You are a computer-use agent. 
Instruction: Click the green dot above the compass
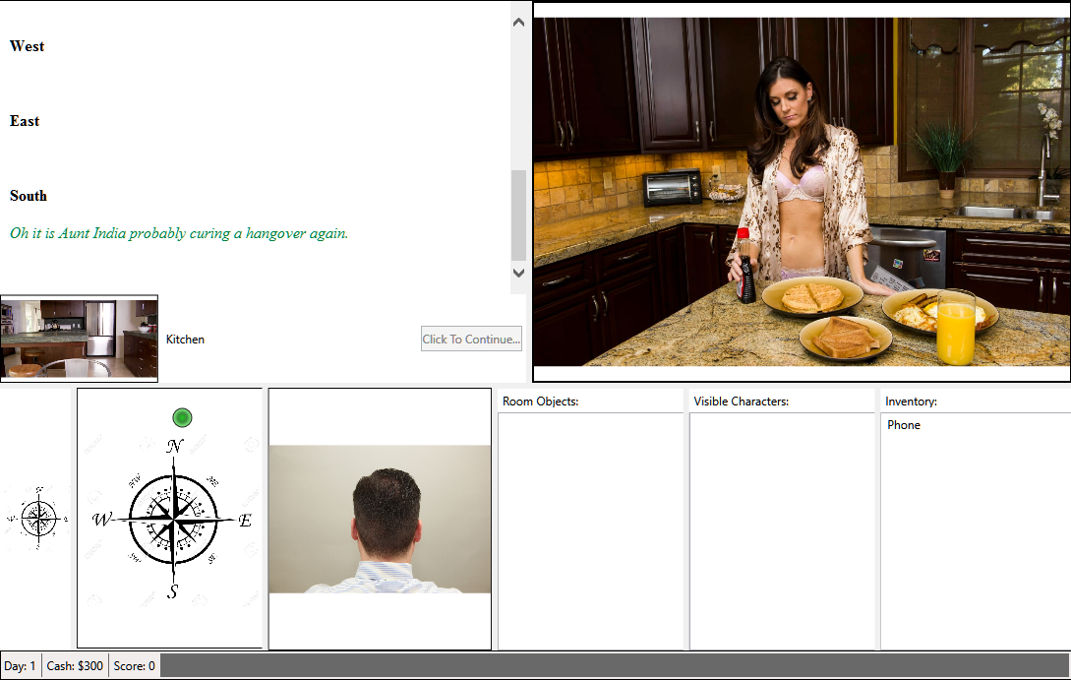[x=182, y=417]
